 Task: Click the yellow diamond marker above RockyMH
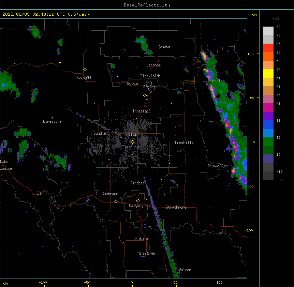85,69
